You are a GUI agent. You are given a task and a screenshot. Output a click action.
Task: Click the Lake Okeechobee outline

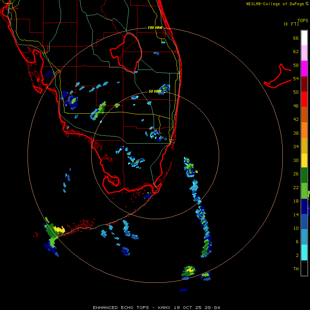pos(126,53)
